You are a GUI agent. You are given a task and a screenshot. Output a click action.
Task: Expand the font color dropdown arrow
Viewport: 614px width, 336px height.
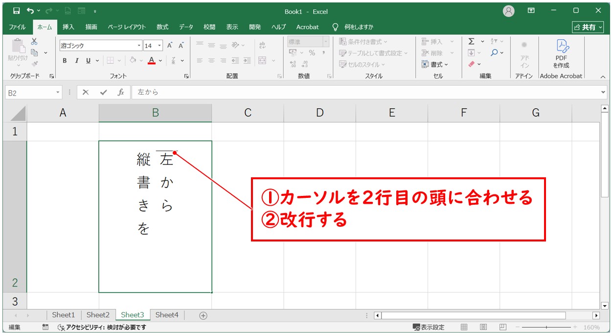[160, 61]
